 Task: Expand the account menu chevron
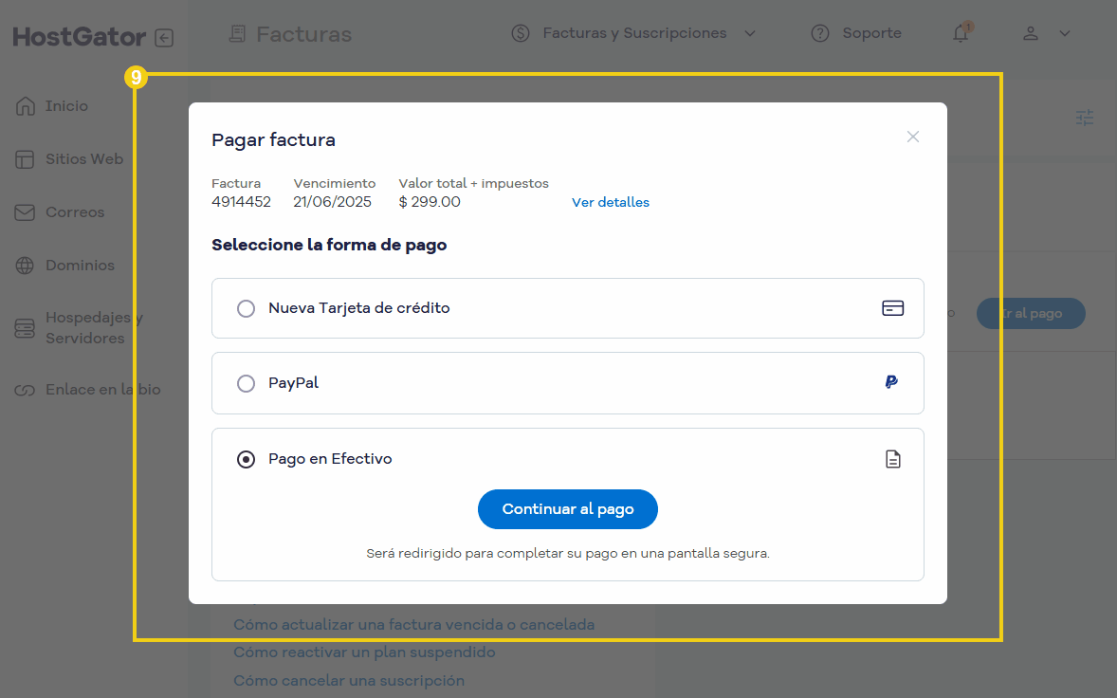[1064, 33]
